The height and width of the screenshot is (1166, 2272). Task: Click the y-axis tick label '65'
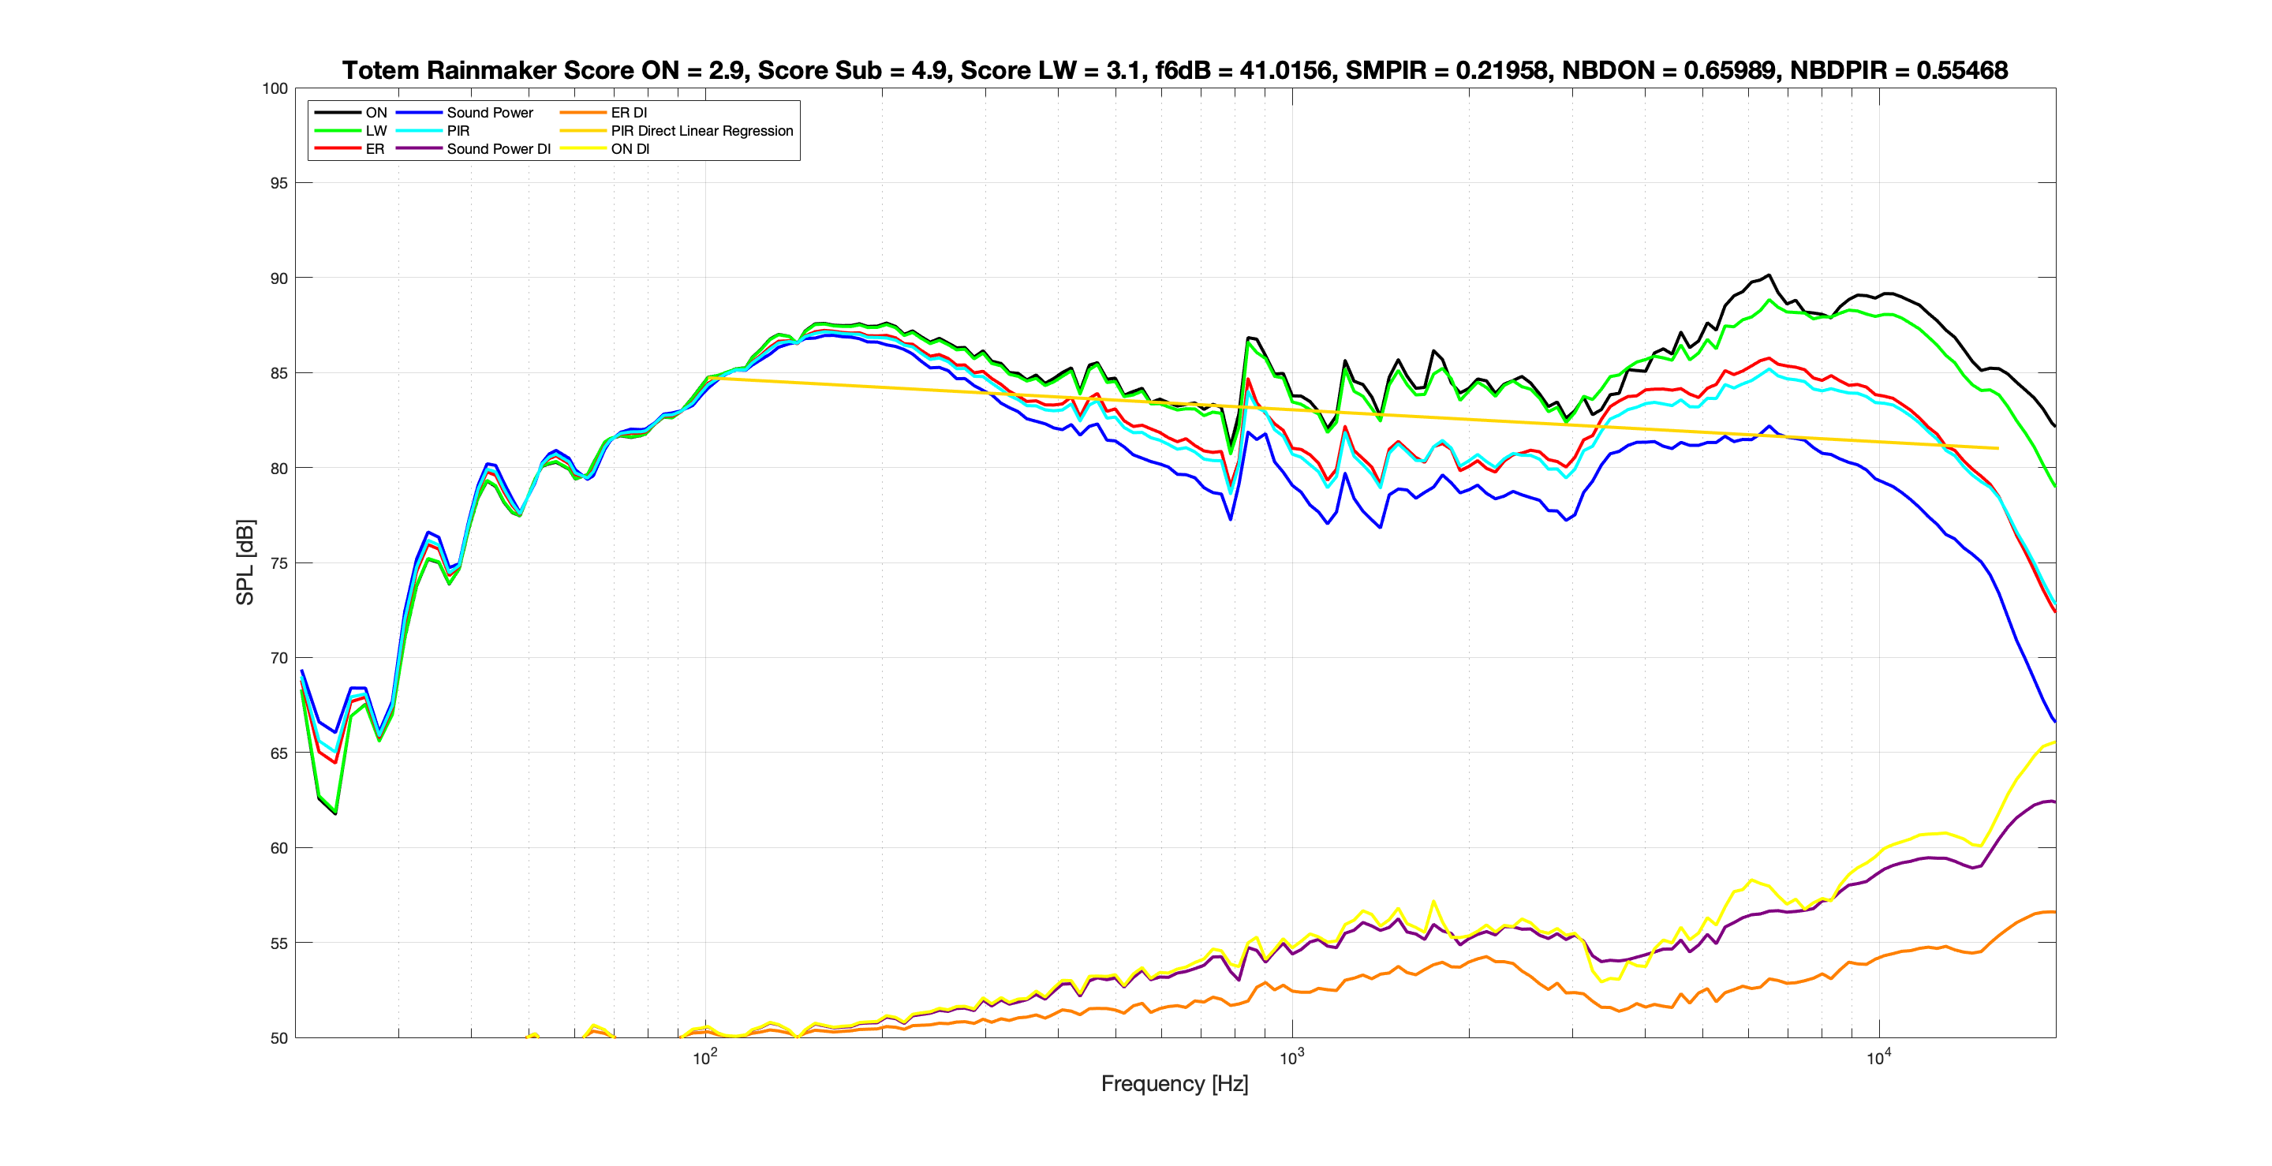click(278, 753)
